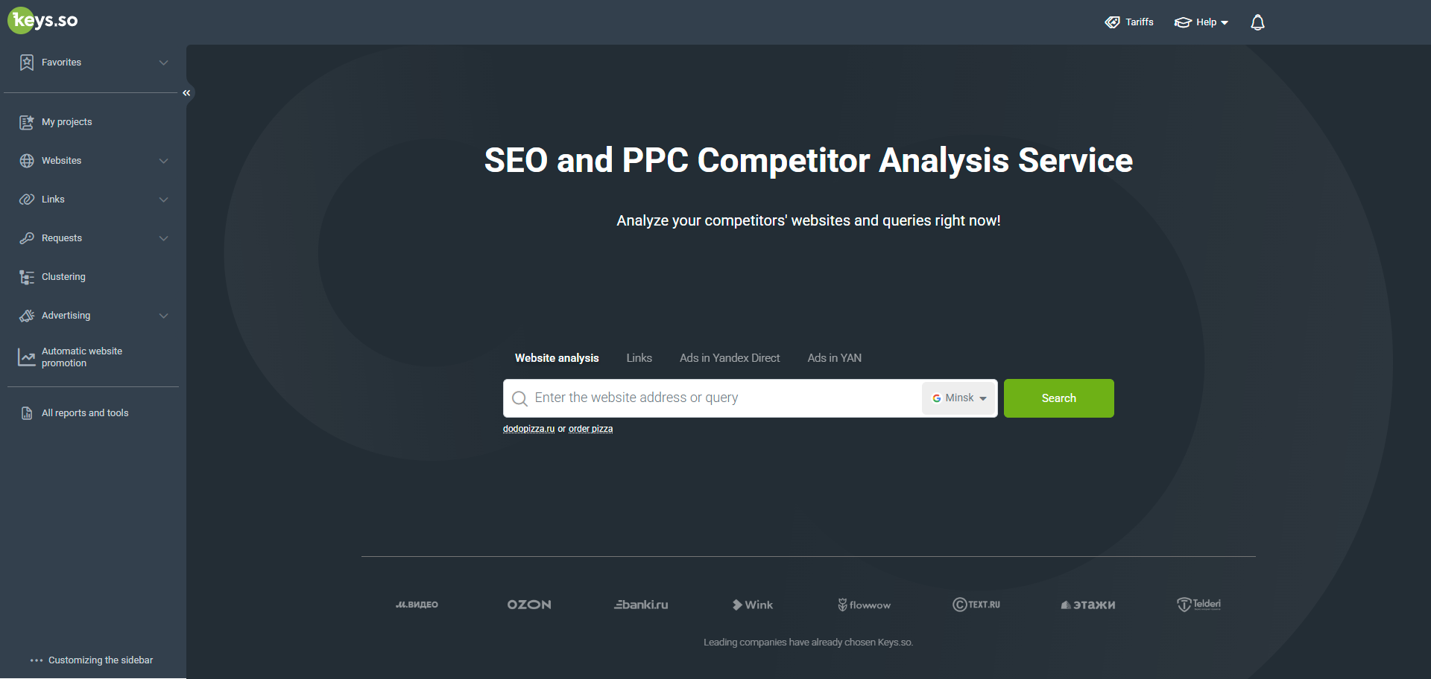This screenshot has width=1431, height=679.
Task: Open the dodopizza.ru example link
Action: [528, 428]
